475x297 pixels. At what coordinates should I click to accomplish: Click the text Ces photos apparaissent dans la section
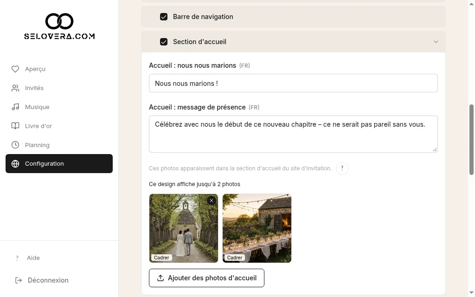click(x=240, y=168)
